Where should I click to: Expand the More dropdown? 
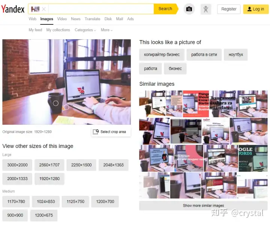tap(106, 30)
